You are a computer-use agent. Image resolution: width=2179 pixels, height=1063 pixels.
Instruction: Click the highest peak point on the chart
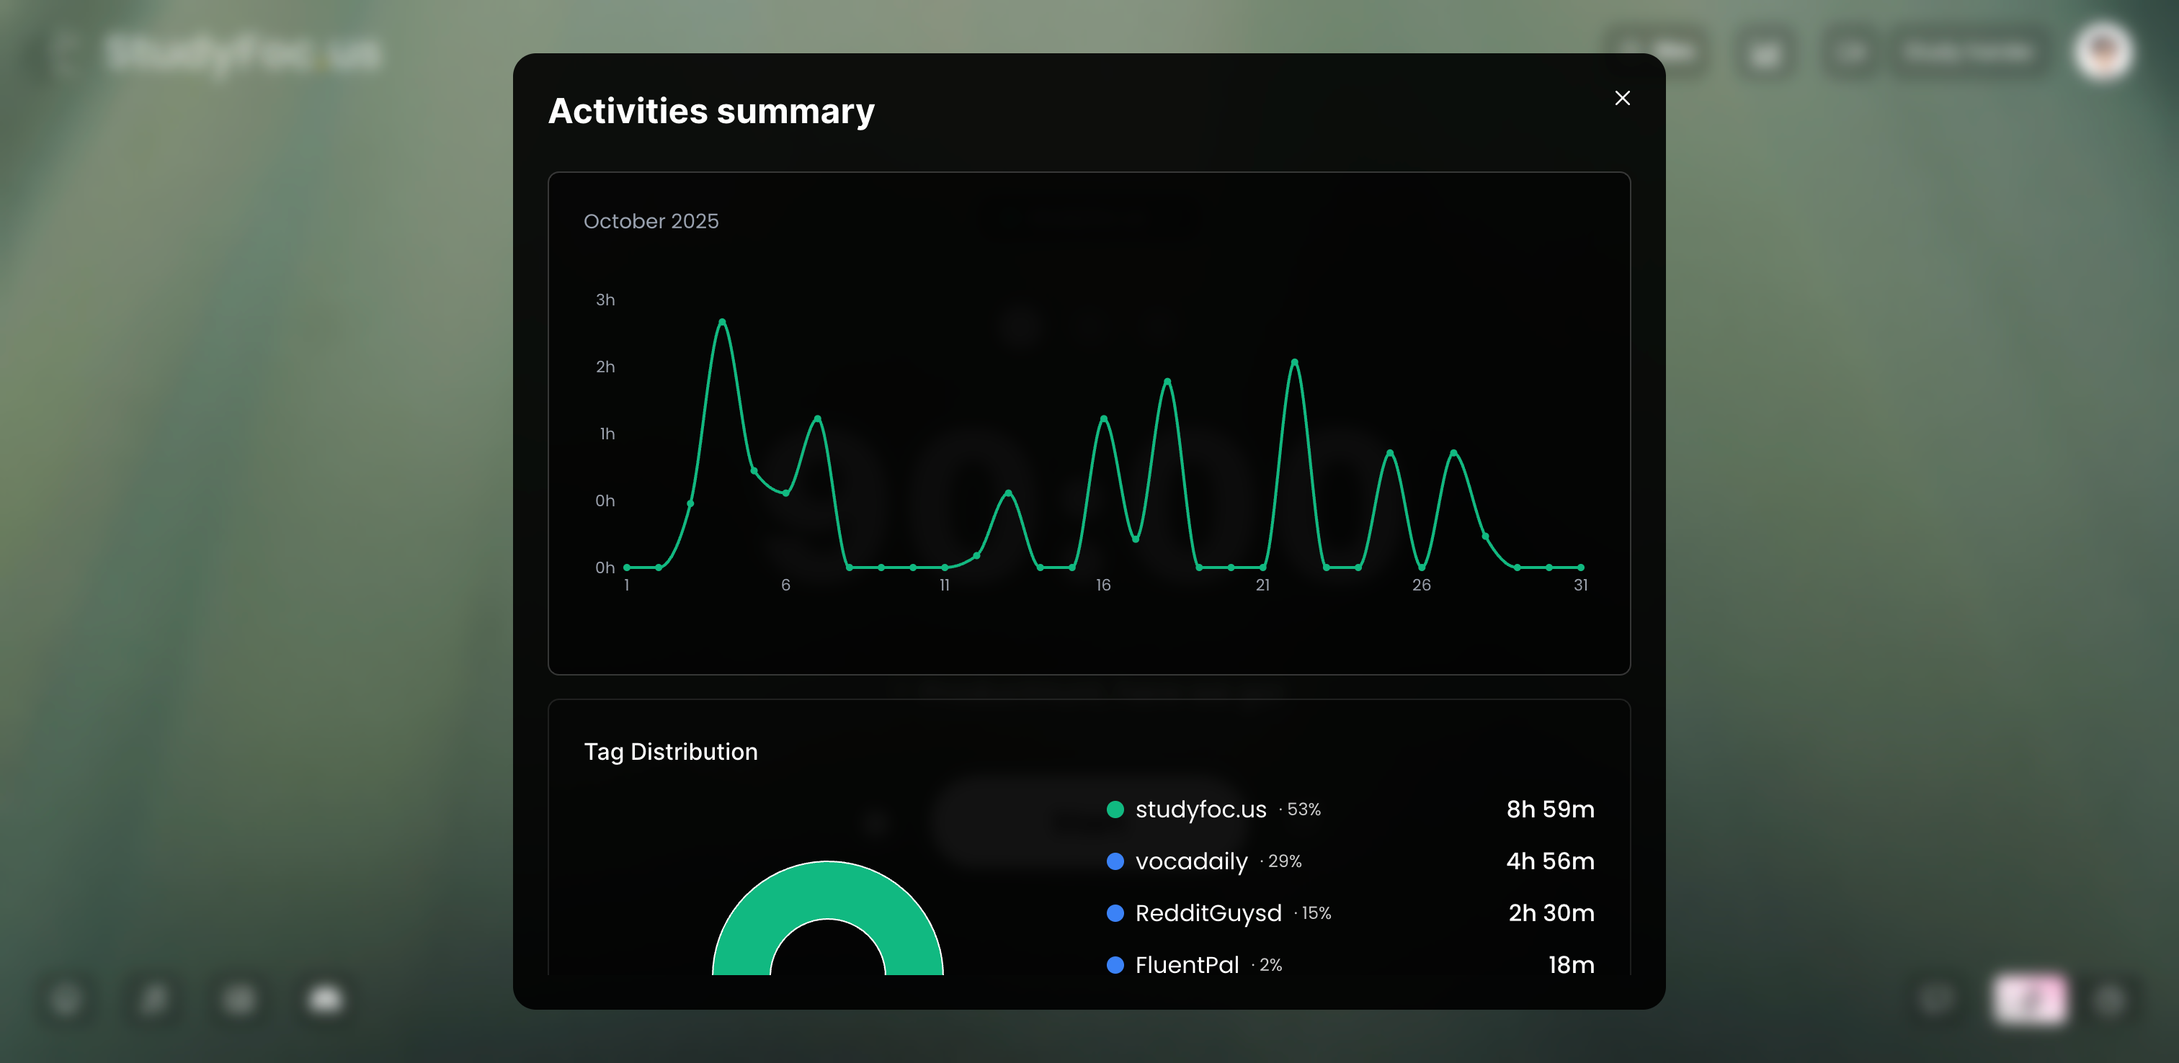[721, 321]
